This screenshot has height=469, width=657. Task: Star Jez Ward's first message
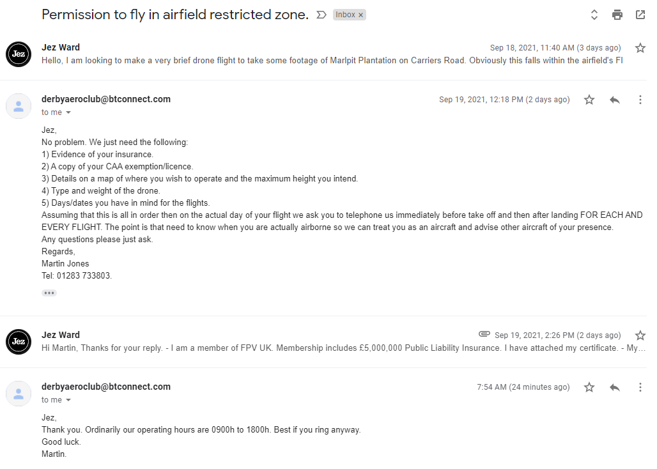[x=640, y=48]
